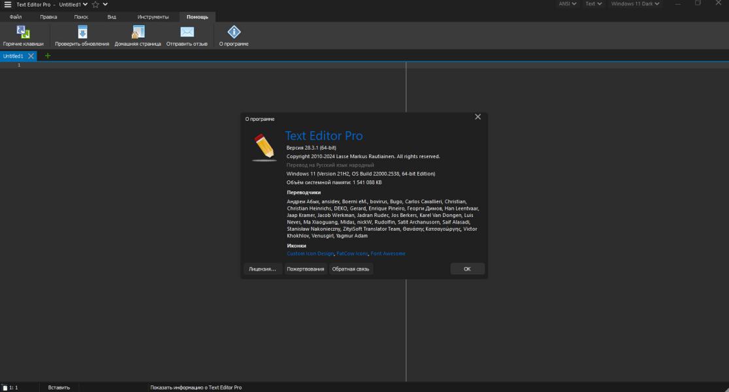Click the 1: 1 cursor position indicator

(x=14, y=387)
